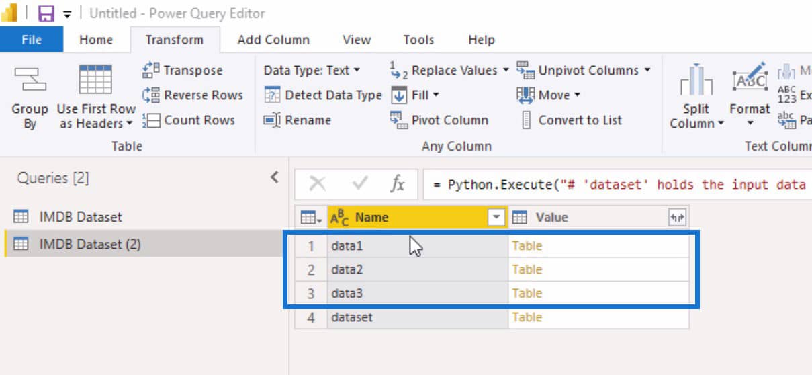Click Use First Row as Headers icon
The height and width of the screenshot is (375, 812).
tap(95, 80)
